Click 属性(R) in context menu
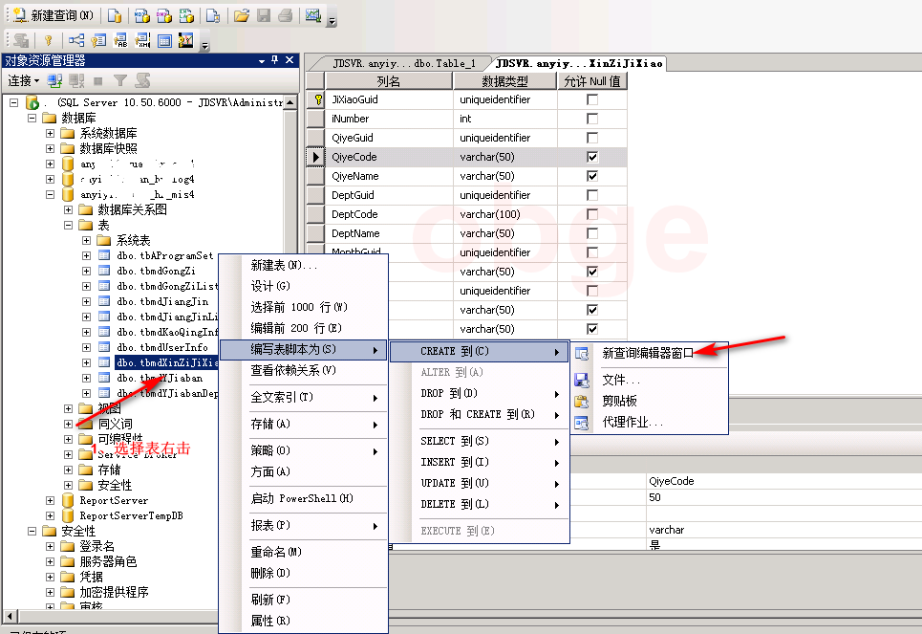This screenshot has width=922, height=634. (x=304, y=621)
